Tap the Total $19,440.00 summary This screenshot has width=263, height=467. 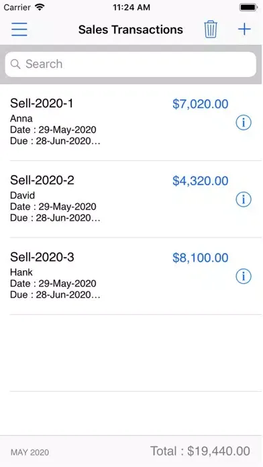tap(200, 451)
